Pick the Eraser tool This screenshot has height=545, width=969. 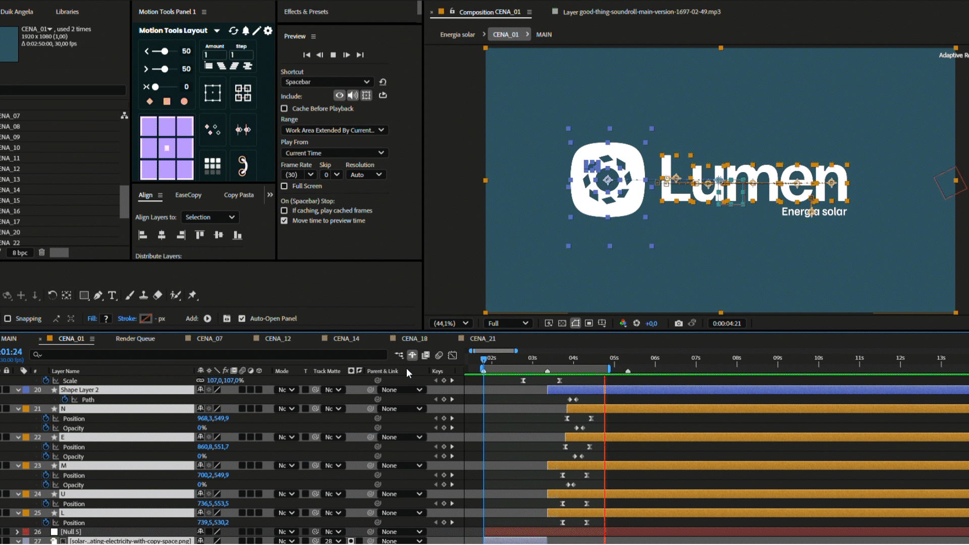(157, 295)
